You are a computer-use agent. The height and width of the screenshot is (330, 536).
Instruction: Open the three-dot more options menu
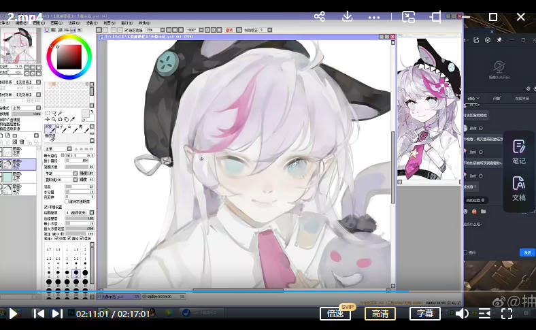374,16
